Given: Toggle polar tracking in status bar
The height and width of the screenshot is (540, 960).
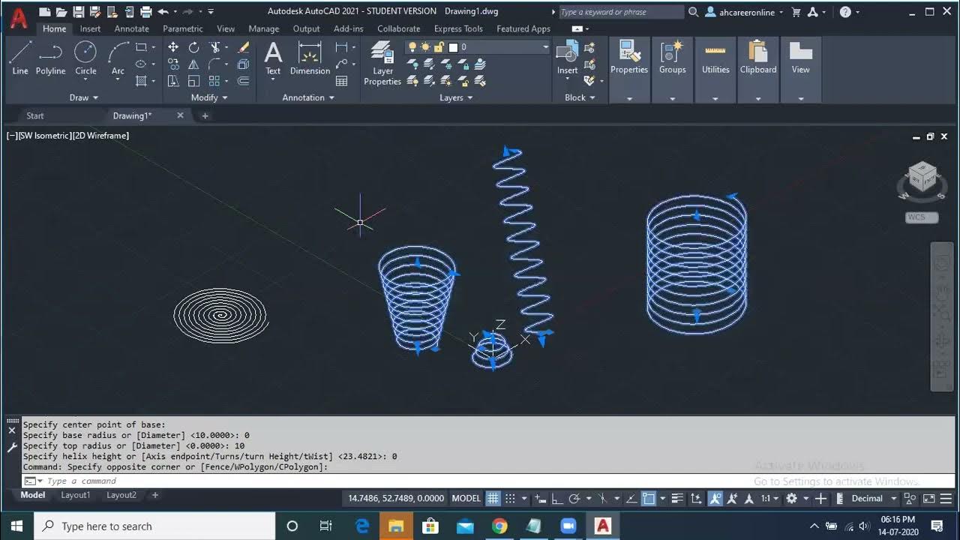Looking at the screenshot, I should click(574, 498).
